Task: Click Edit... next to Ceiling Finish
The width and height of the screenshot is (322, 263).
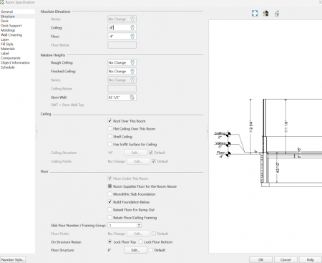Action: 138,161
